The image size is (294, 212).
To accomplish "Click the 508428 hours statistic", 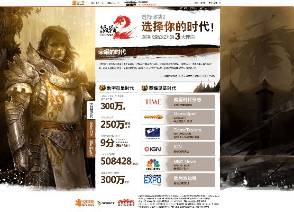I will (116, 161).
